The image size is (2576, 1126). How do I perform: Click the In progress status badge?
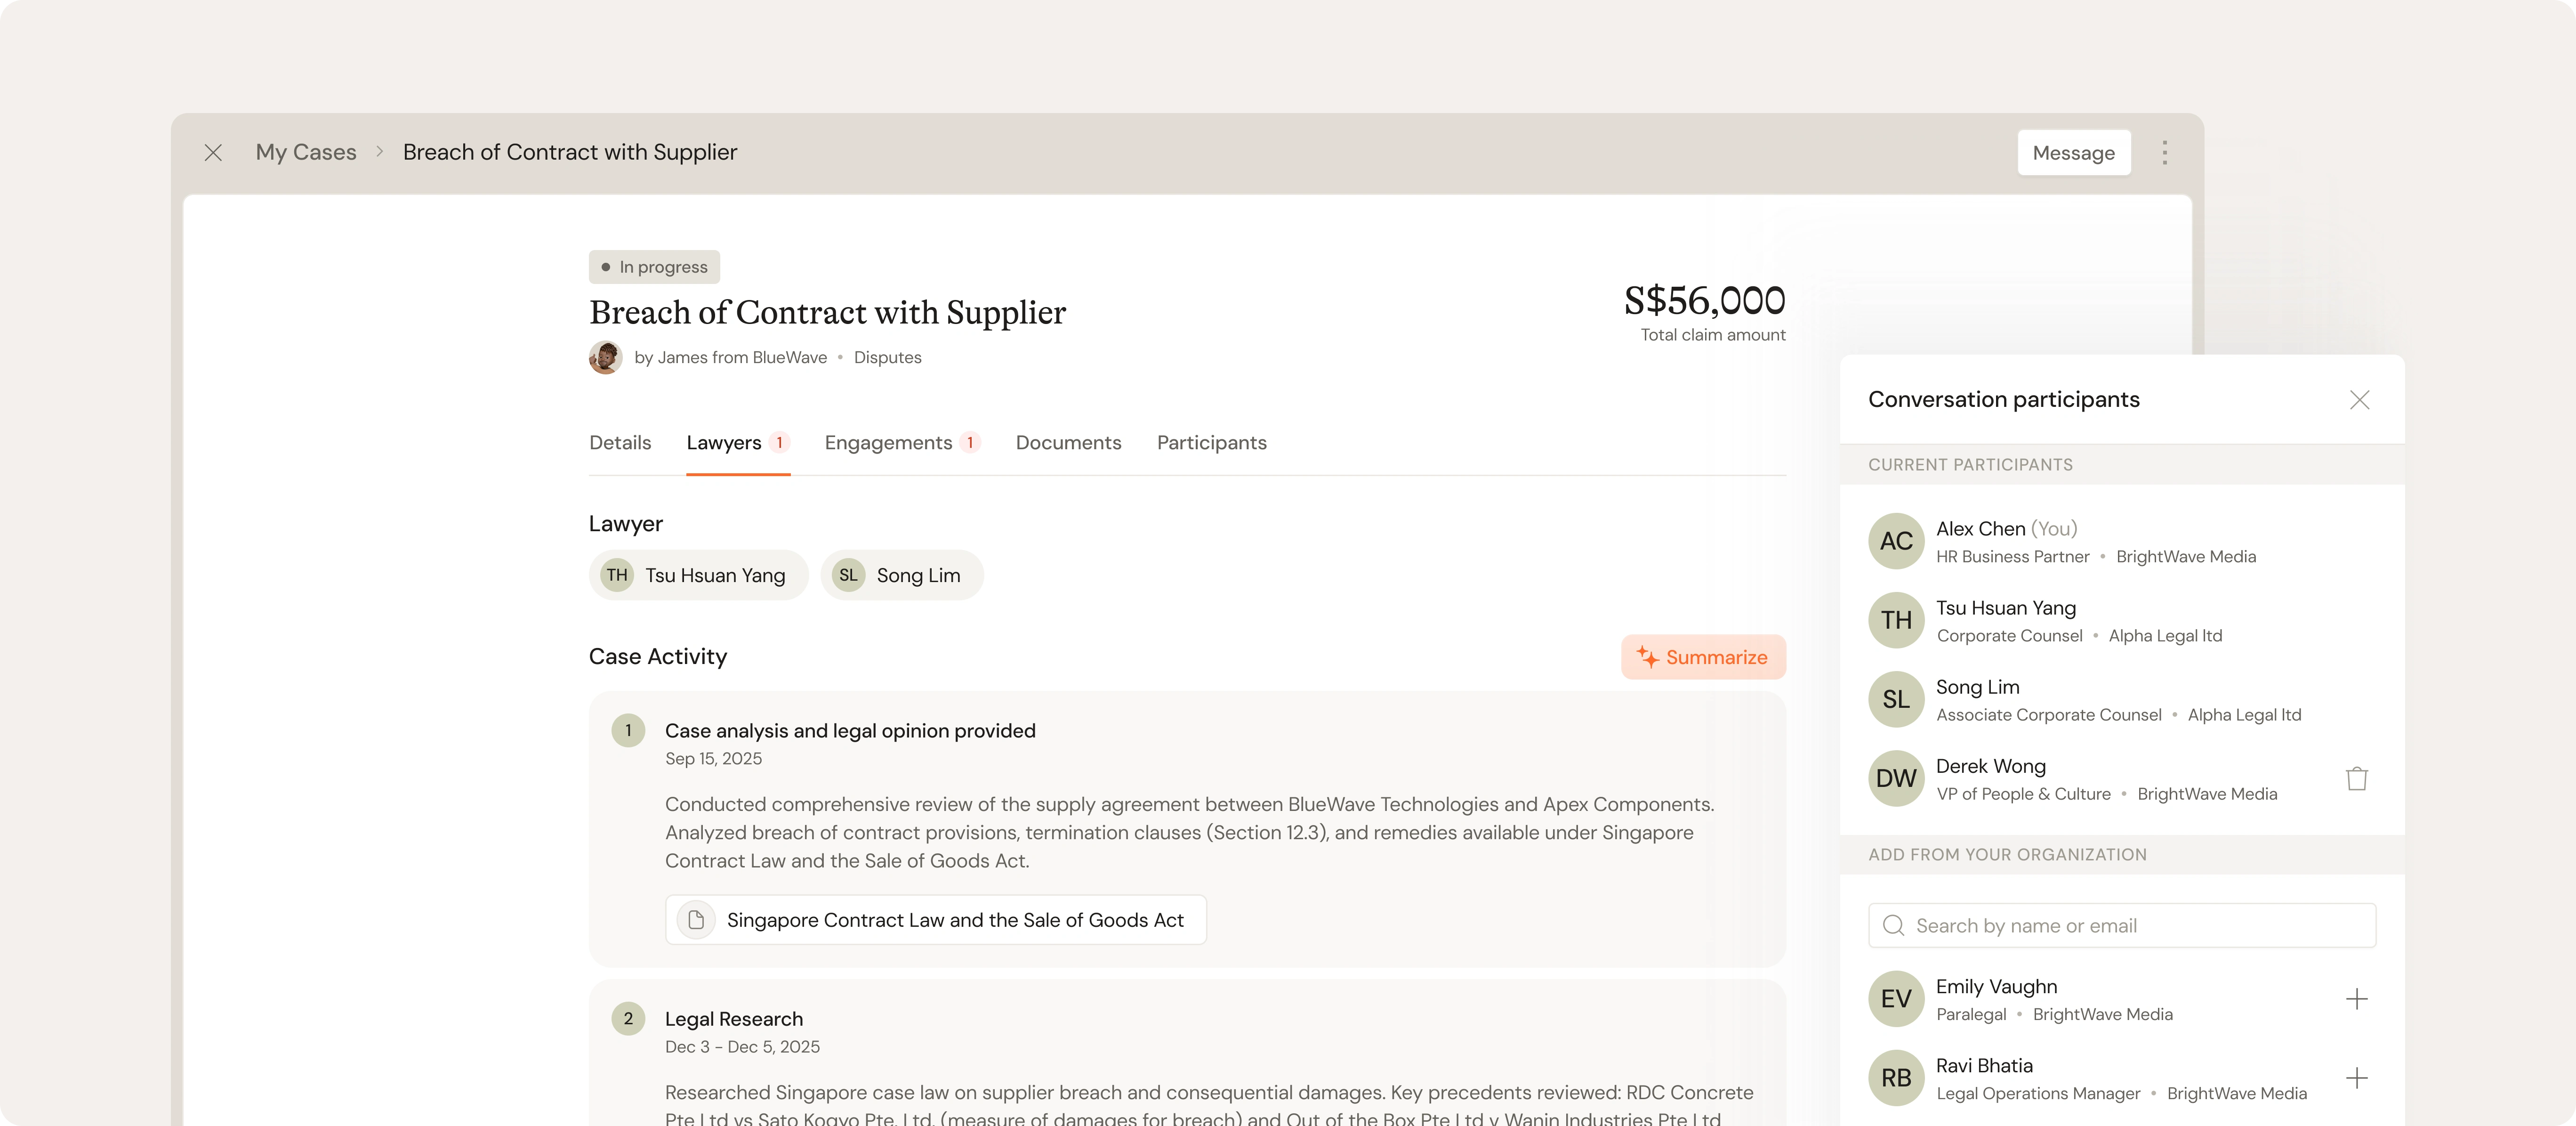pyautogui.click(x=654, y=267)
